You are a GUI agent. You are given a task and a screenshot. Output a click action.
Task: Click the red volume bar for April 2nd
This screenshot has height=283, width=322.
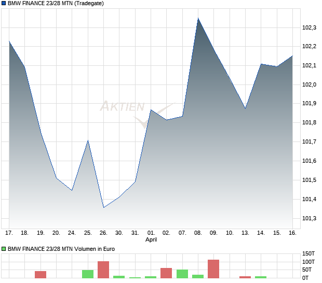pos(166,273)
